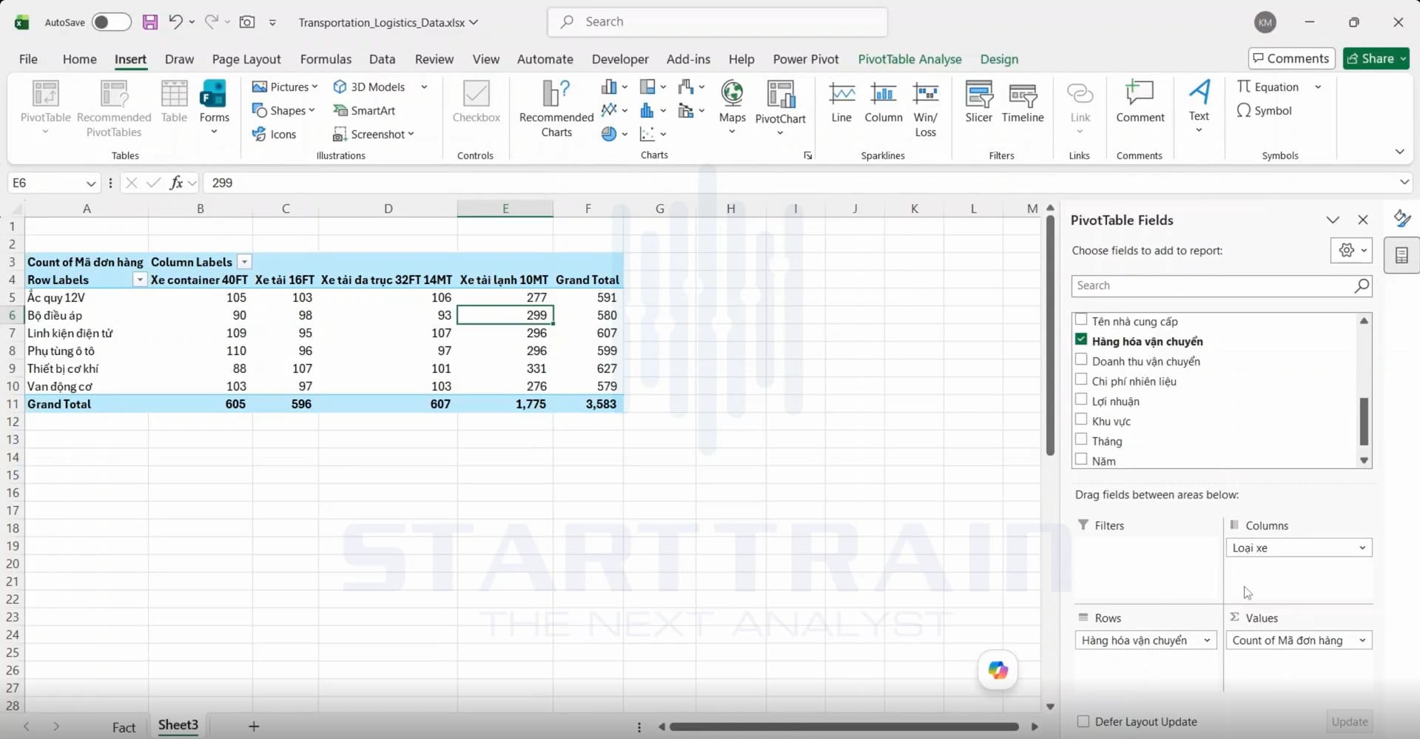Insert a PivotTable from the ribbon
This screenshot has height=739, width=1420.
click(45, 108)
